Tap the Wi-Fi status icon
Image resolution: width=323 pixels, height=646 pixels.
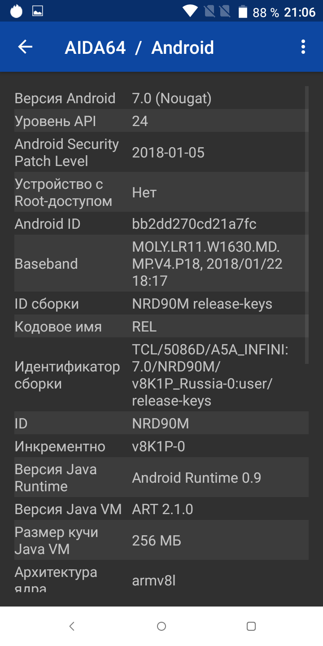coord(190,12)
